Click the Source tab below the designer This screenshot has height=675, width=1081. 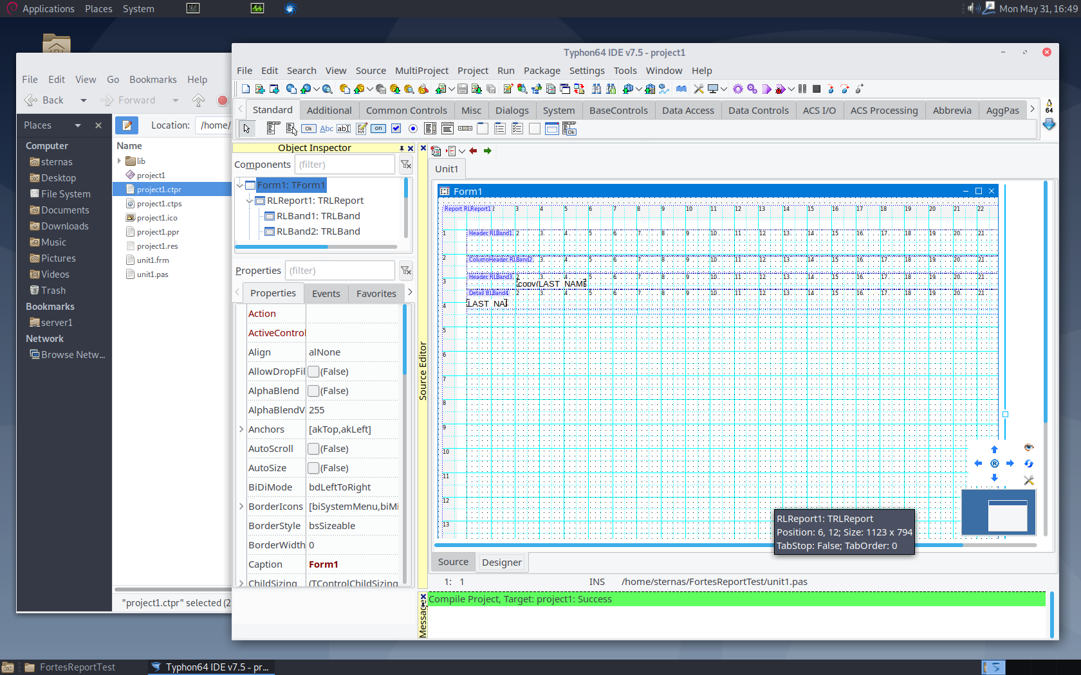tap(453, 562)
